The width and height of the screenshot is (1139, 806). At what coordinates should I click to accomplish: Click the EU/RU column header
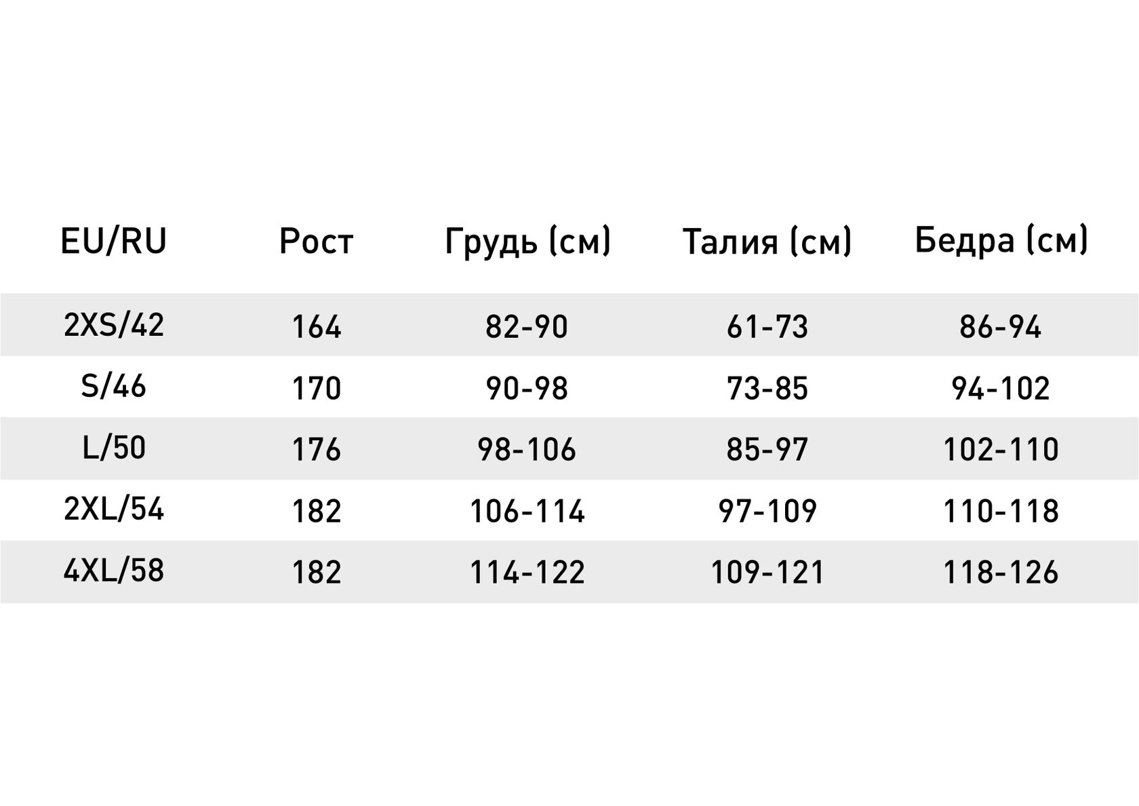pyautogui.click(x=113, y=242)
